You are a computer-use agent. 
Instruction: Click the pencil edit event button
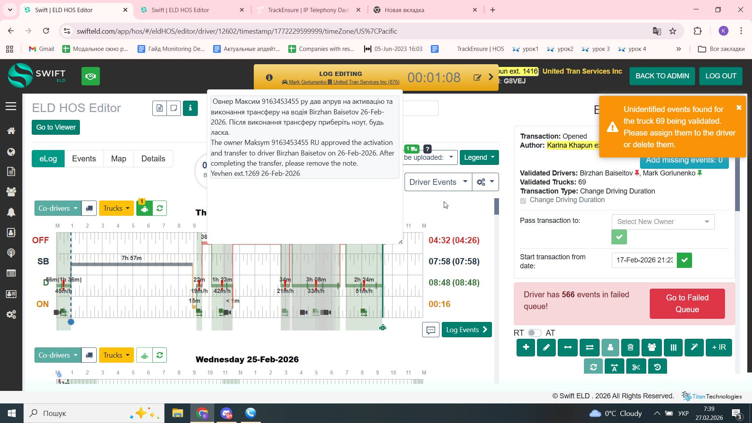[x=546, y=347]
